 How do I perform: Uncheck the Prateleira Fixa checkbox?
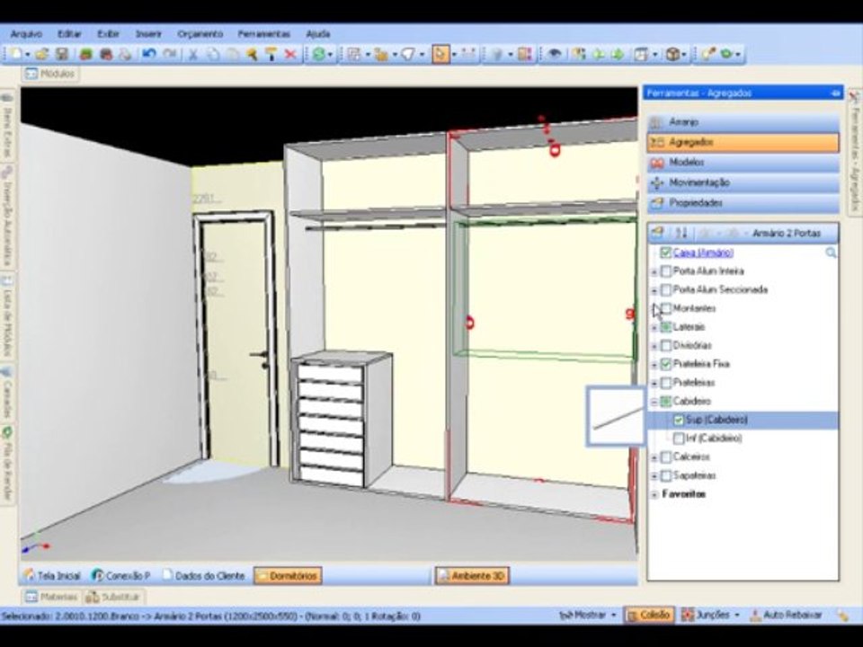(665, 364)
